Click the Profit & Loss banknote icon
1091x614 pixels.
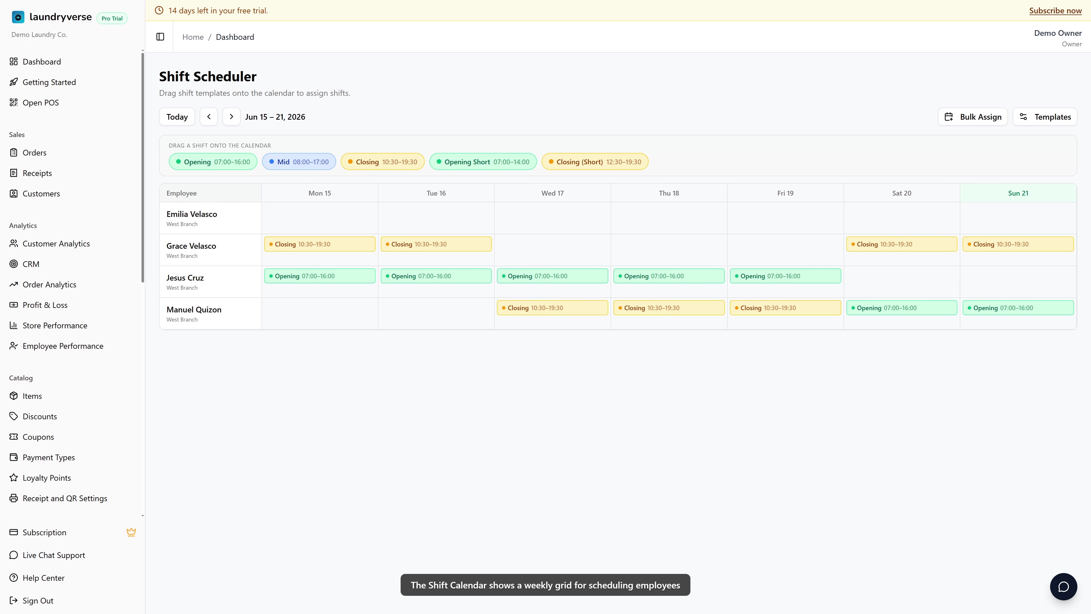(14, 305)
